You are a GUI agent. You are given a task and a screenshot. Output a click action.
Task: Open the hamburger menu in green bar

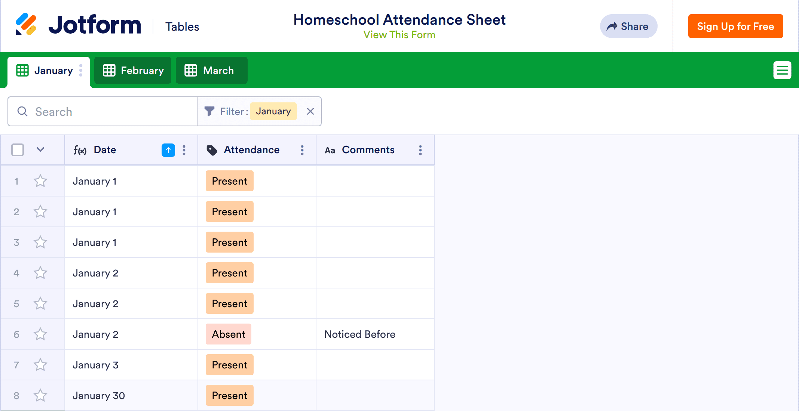tap(782, 70)
